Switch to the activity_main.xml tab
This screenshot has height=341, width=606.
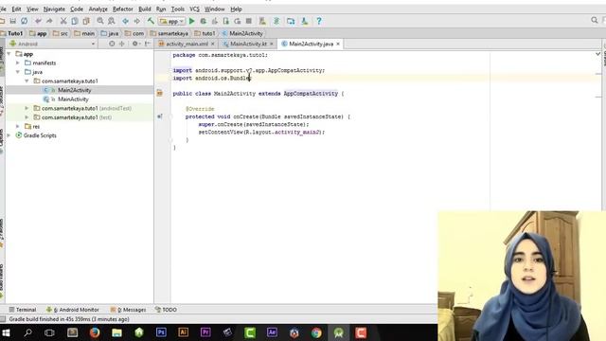(187, 45)
